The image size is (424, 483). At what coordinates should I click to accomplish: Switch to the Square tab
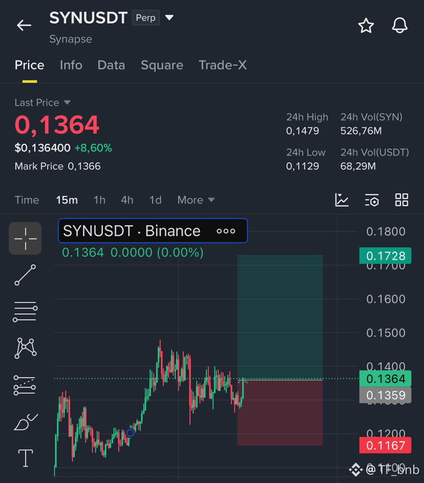coord(162,65)
